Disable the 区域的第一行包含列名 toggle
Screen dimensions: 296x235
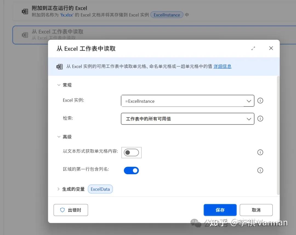tap(131, 170)
